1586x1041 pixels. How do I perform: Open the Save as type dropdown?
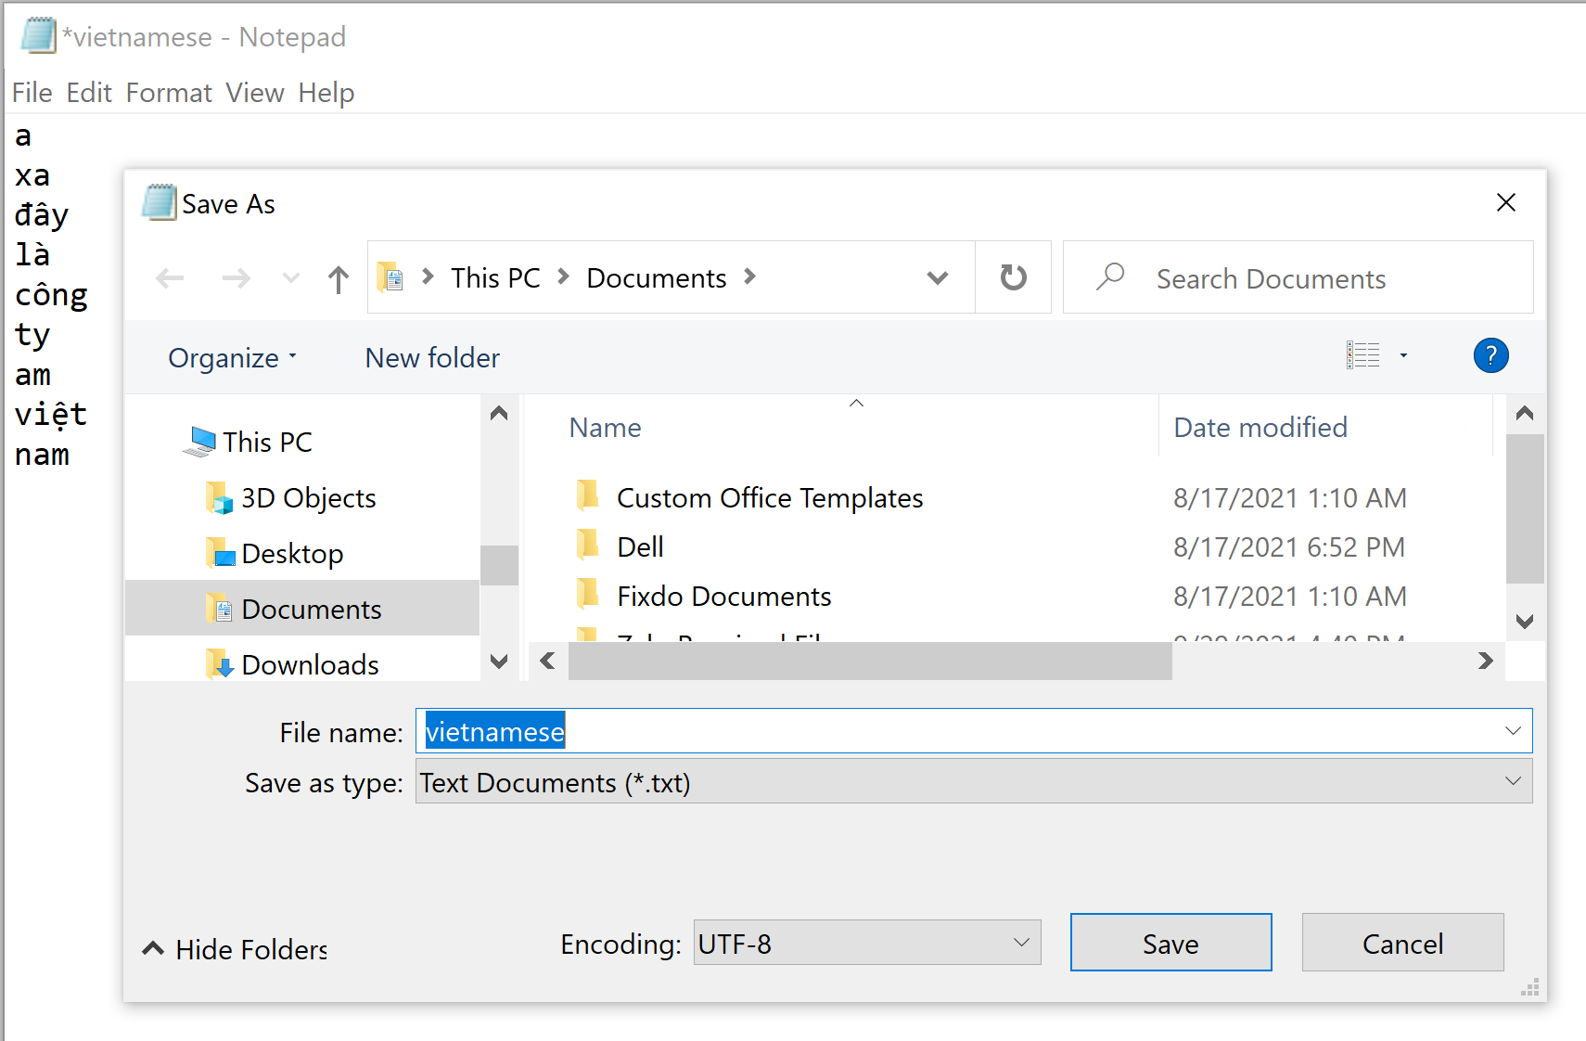pos(974,781)
